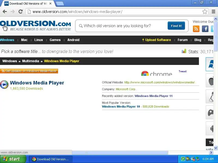Image resolution: width=218 pixels, height=163 pixels.
Task: Select the Apple Mac sidebar icon
Action: coord(210,80)
